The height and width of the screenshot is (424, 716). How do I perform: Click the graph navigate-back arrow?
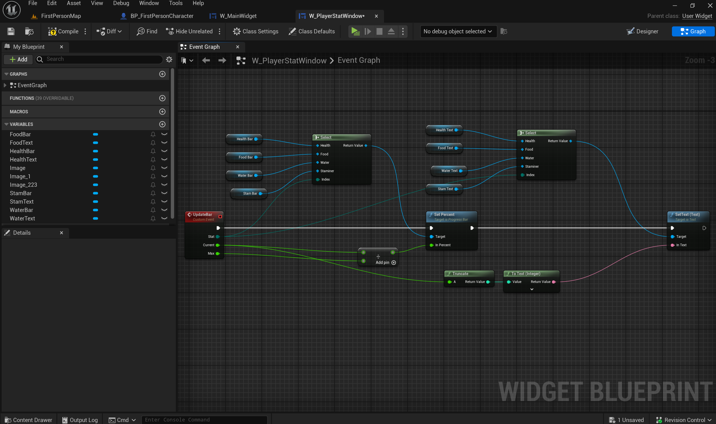pyautogui.click(x=206, y=60)
